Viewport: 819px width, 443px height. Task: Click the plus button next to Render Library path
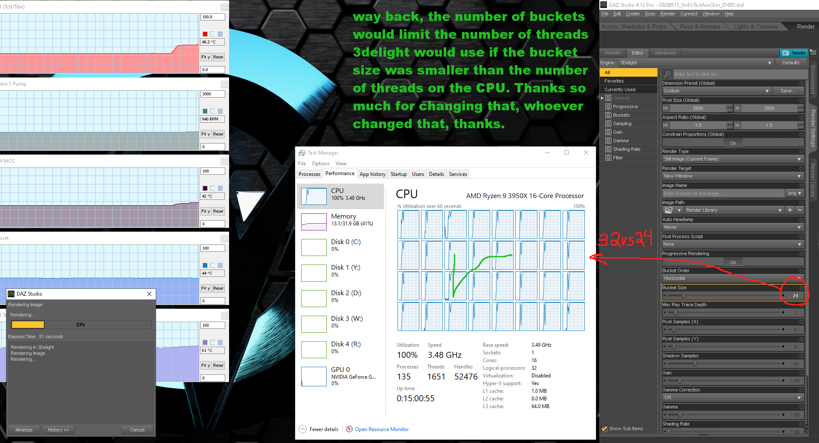coord(790,210)
